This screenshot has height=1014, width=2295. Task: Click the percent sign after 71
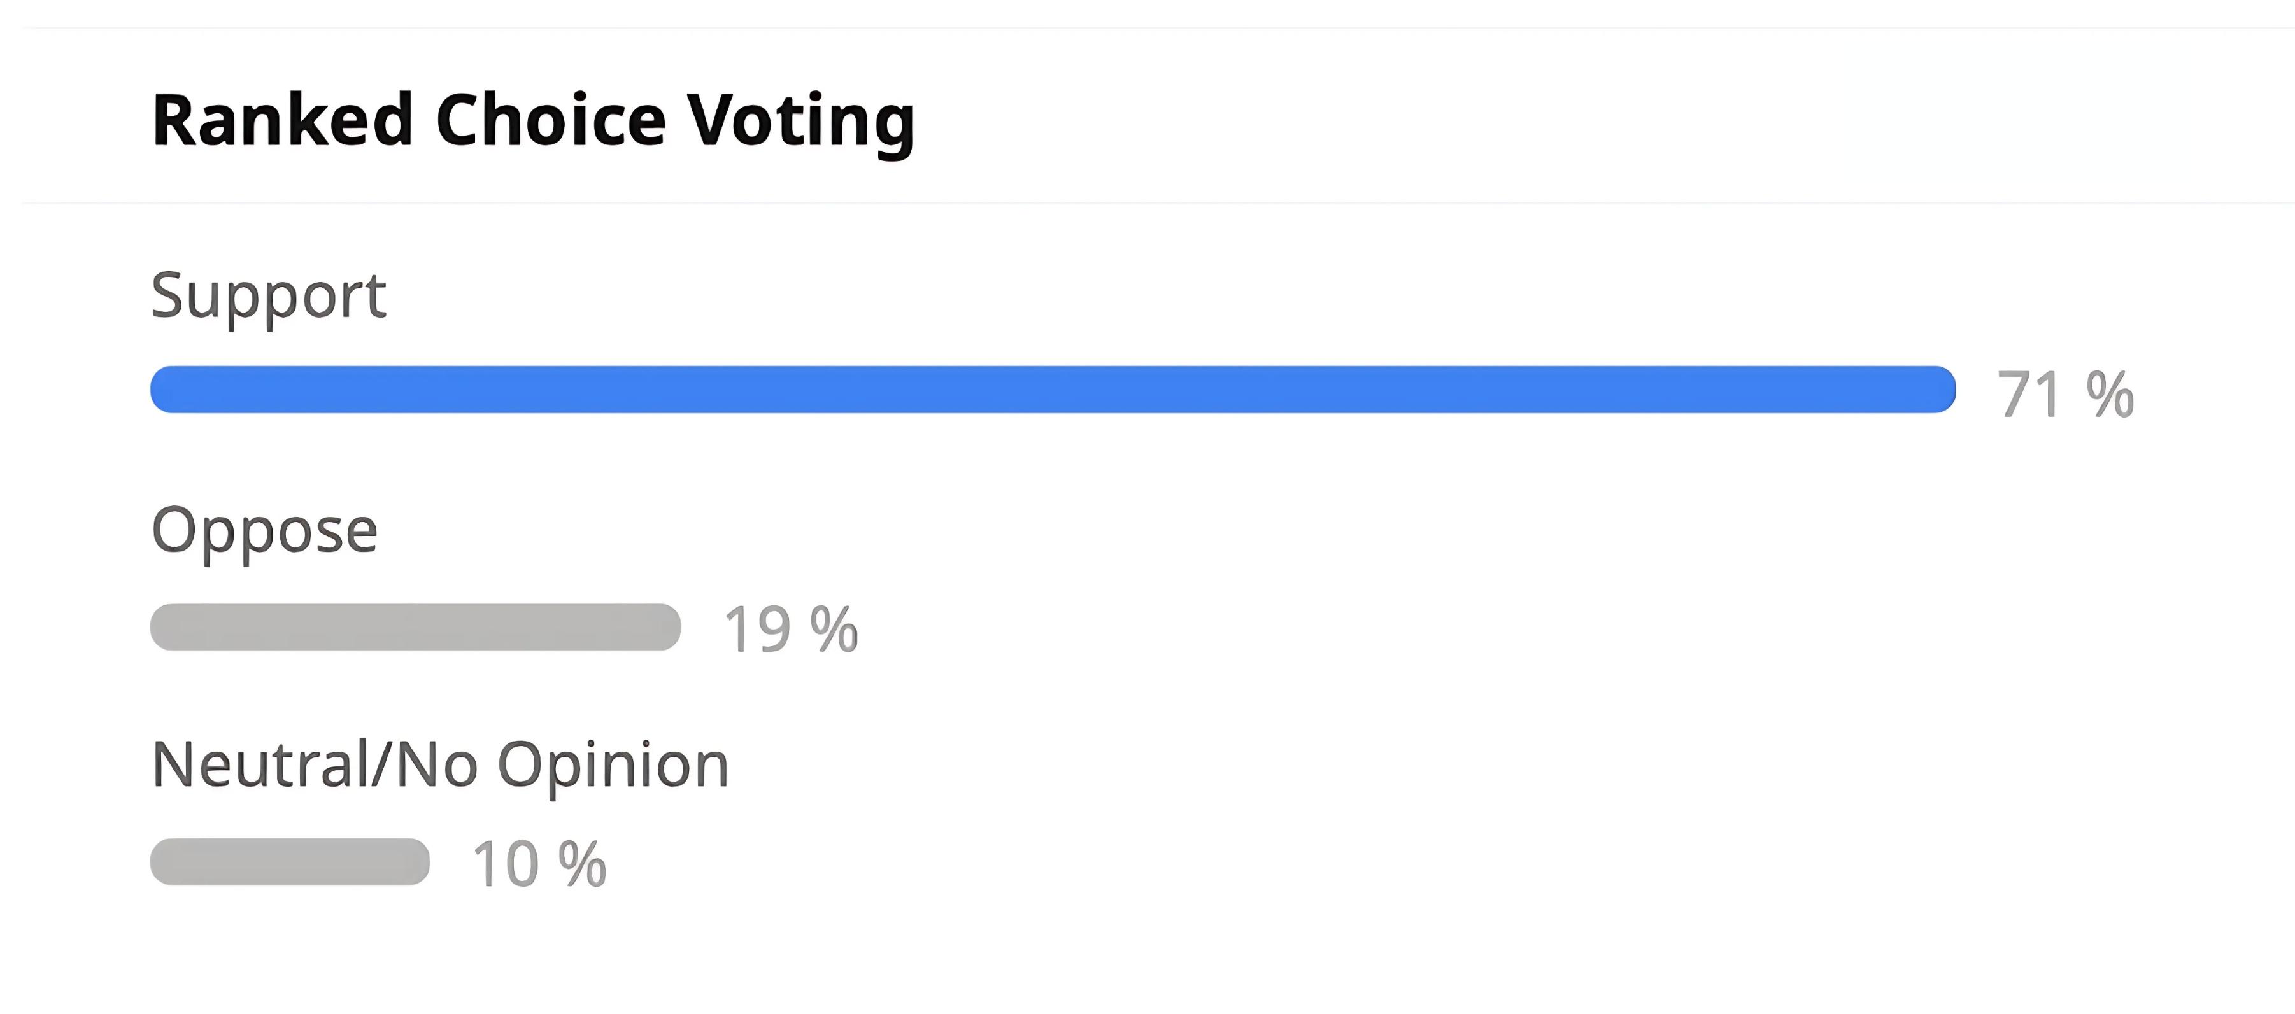point(2110,395)
